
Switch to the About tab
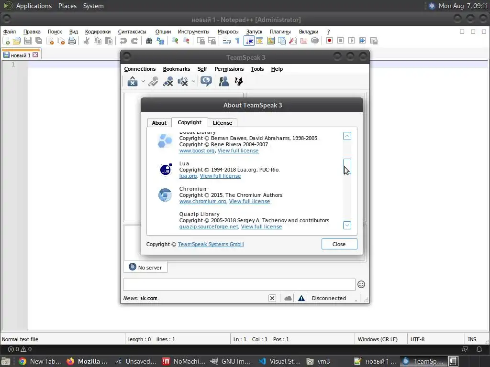tap(159, 123)
